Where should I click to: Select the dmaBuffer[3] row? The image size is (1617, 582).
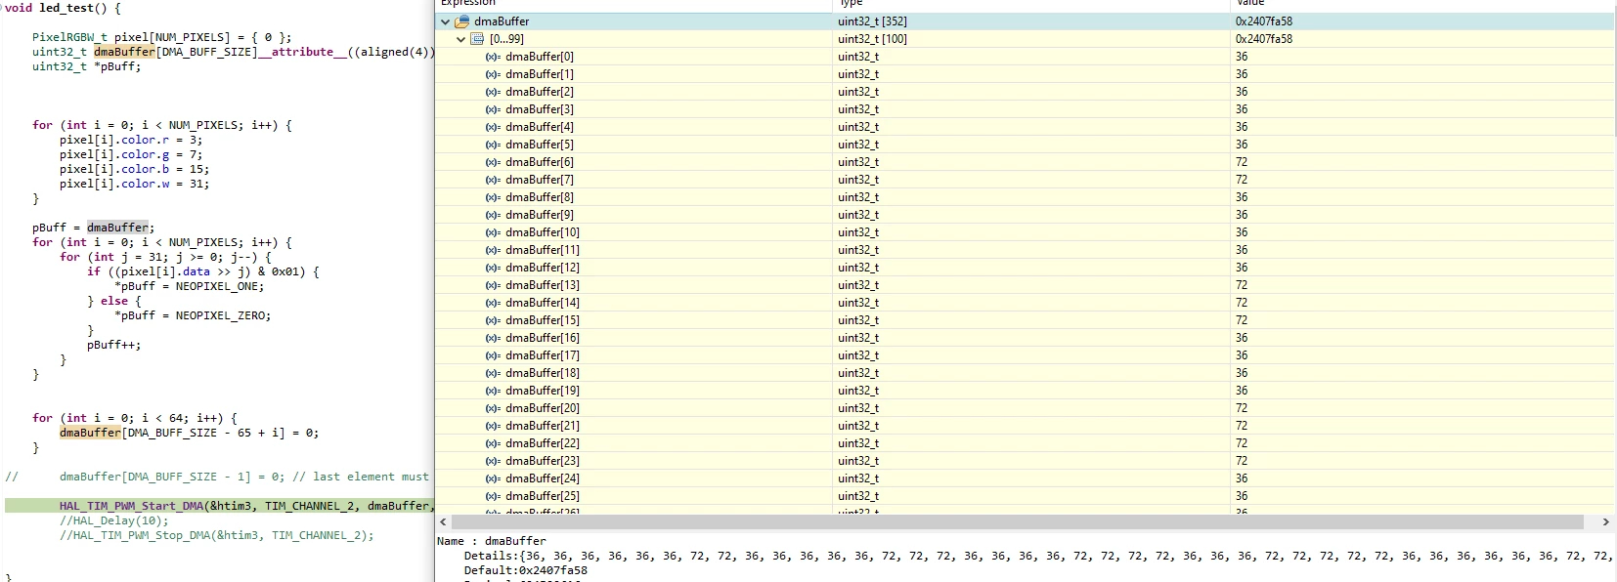(x=1025, y=109)
